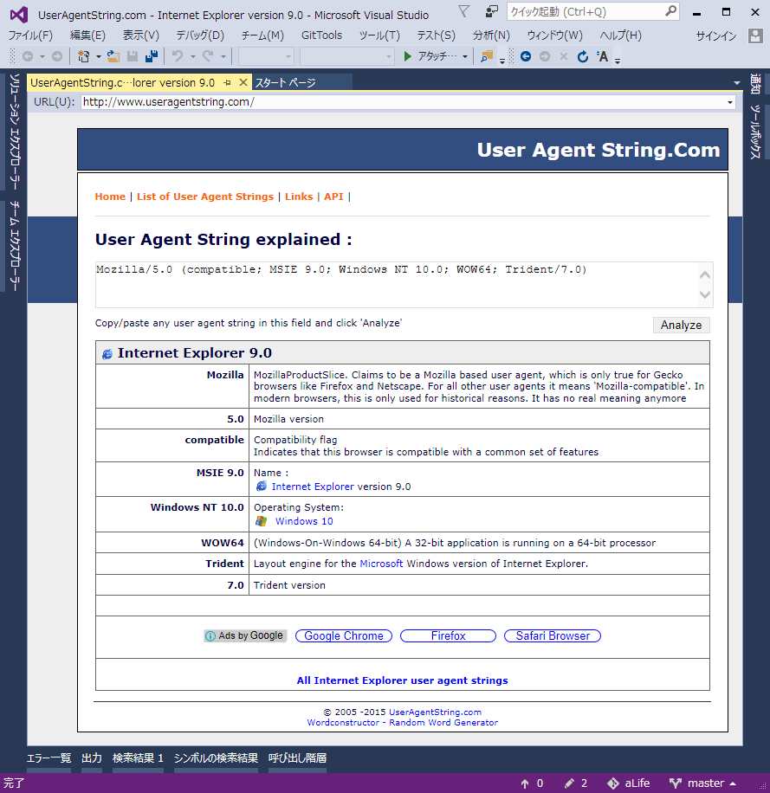Open the GitTools menu
770x793 pixels.
pos(321,35)
